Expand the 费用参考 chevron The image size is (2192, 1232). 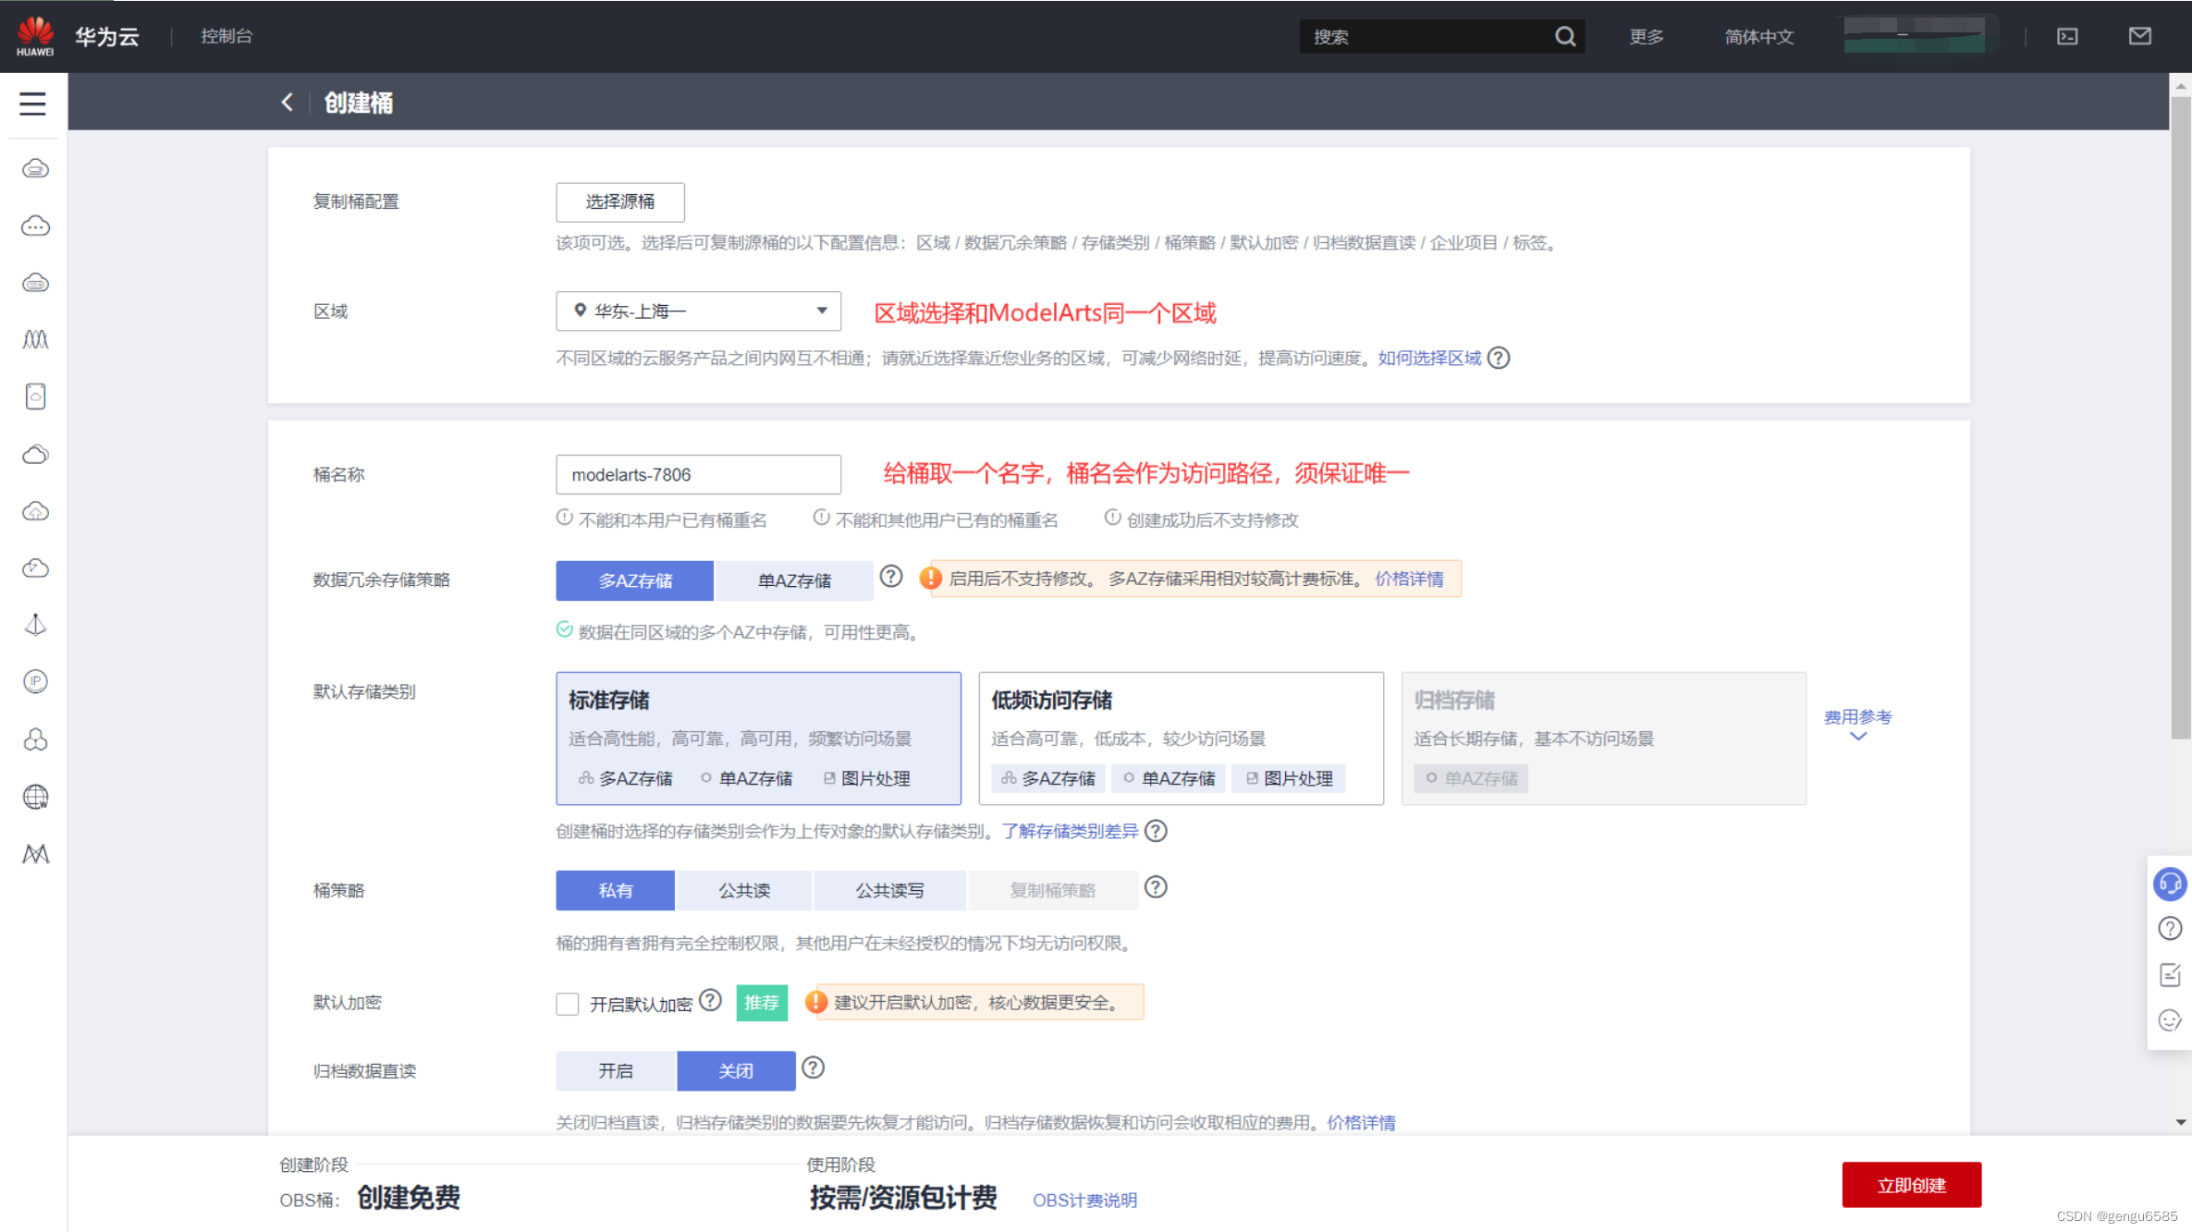point(1858,737)
